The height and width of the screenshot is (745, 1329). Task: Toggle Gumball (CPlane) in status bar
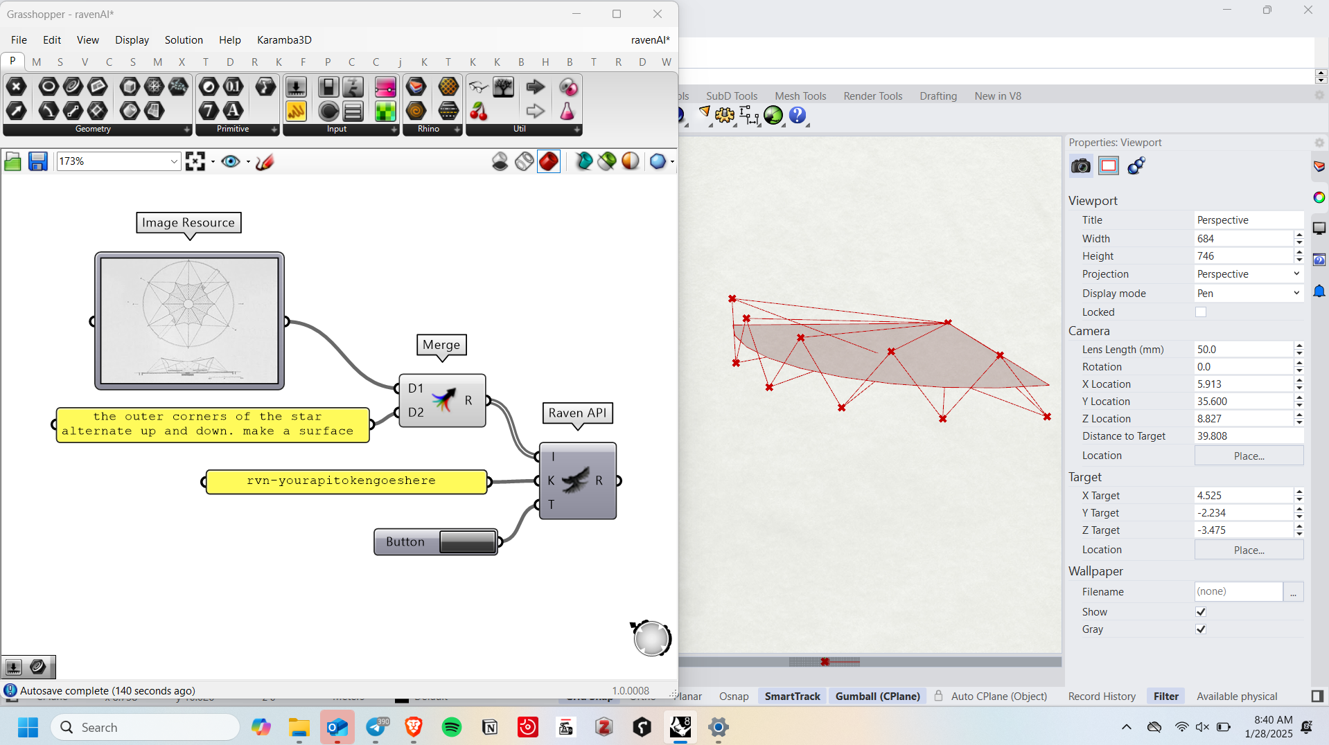pos(877,696)
